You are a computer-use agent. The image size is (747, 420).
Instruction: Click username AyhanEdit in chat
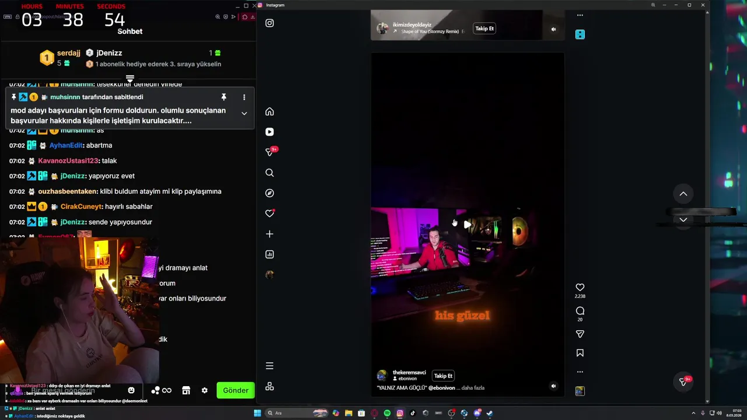coord(66,145)
